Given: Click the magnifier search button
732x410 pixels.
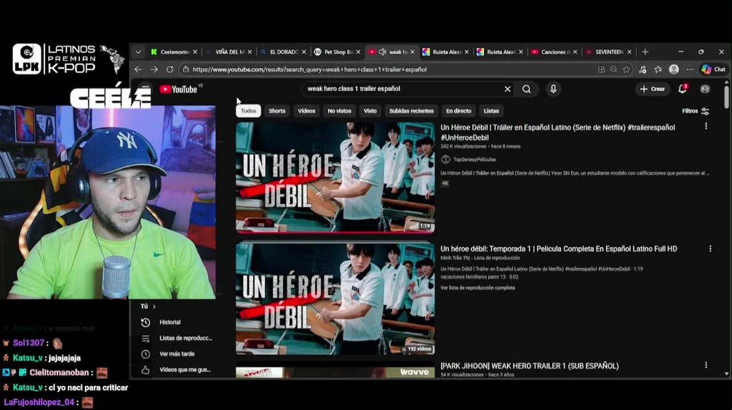Looking at the screenshot, I should 527,89.
